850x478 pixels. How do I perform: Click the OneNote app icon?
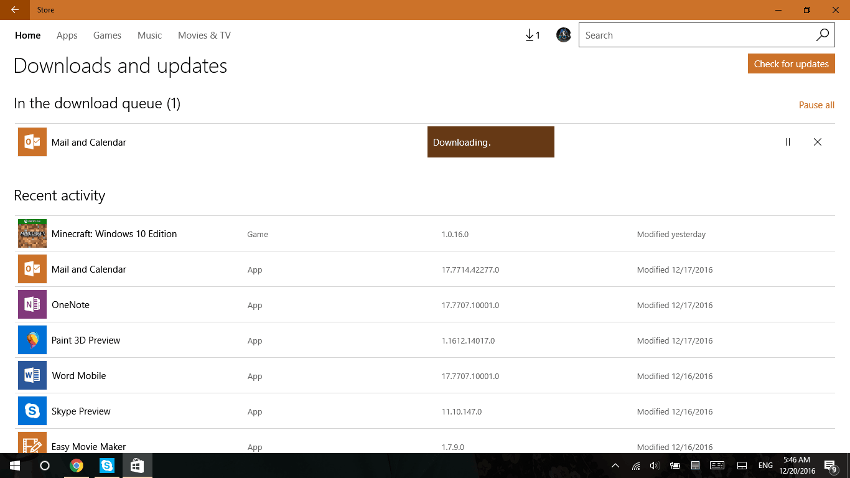pyautogui.click(x=32, y=304)
